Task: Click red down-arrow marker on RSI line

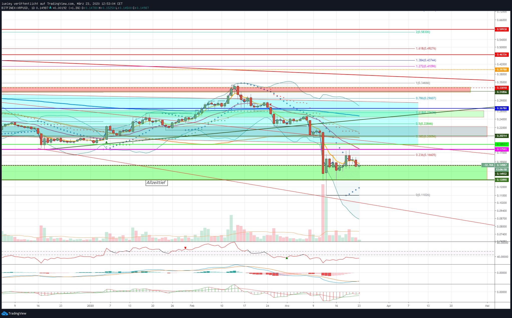Action: coord(185,248)
